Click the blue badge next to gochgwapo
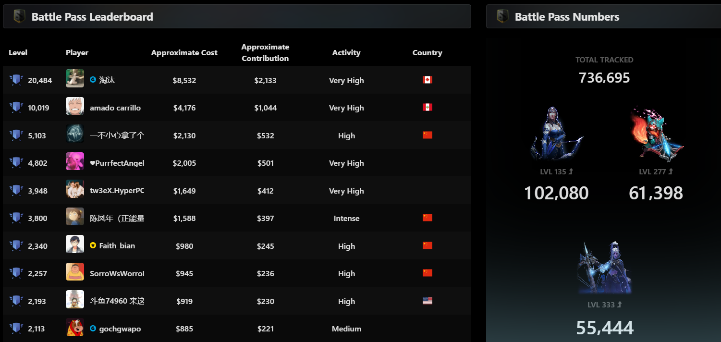This screenshot has width=721, height=342. (x=93, y=329)
